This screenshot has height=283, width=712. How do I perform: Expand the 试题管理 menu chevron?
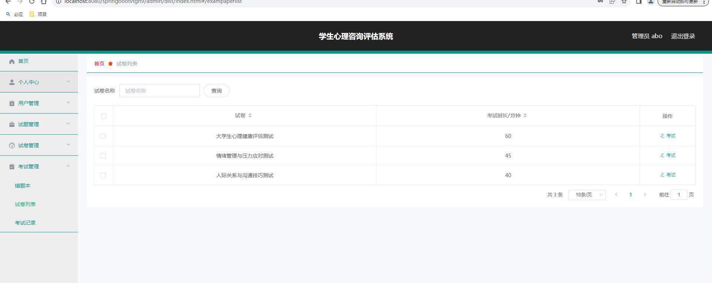point(68,124)
